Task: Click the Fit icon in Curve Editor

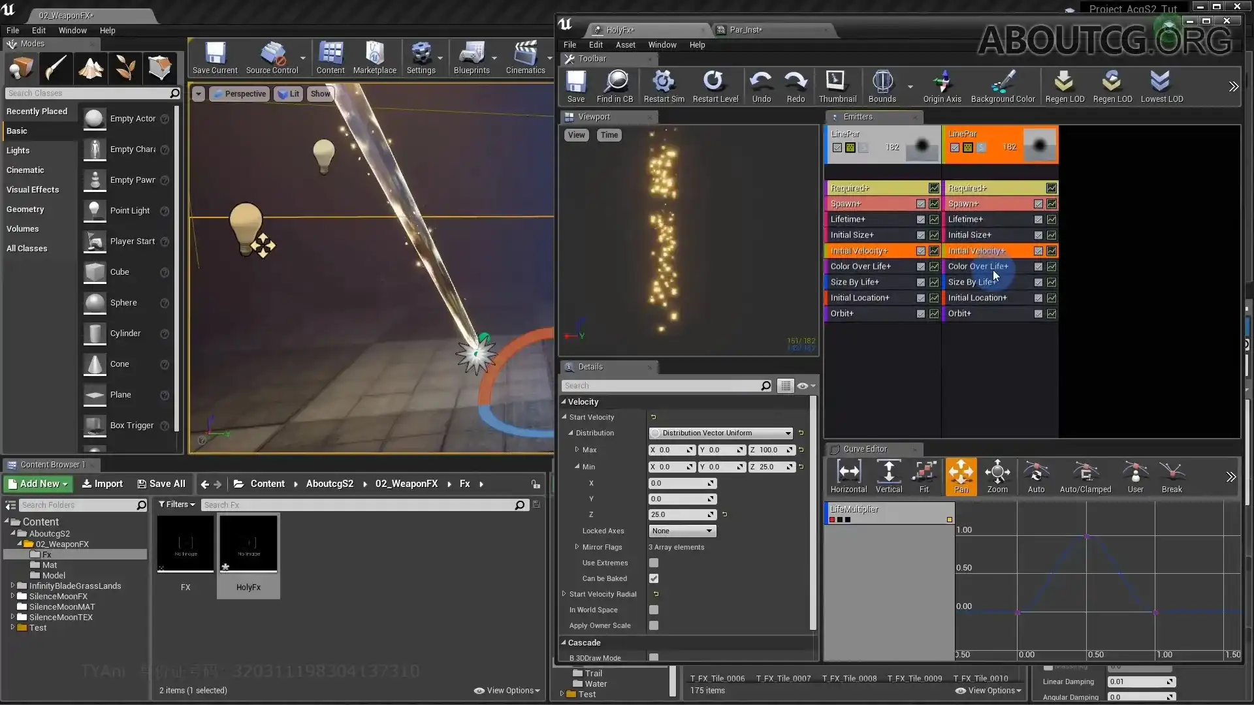Action: [924, 477]
